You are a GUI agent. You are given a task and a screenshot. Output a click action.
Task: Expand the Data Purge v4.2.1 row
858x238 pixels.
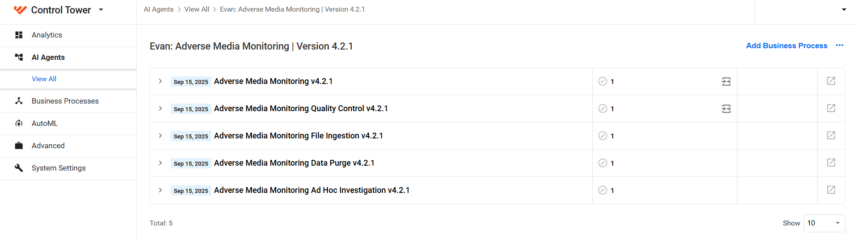[160, 163]
